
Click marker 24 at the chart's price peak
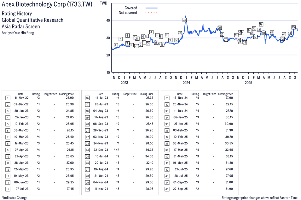click(184, 20)
